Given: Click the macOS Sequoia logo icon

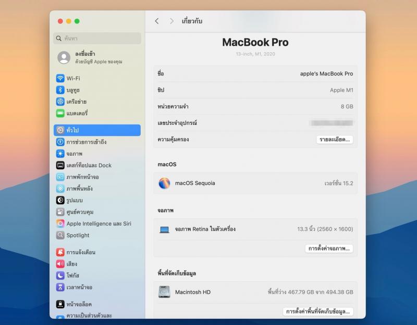Looking at the screenshot, I should click(x=164, y=183).
